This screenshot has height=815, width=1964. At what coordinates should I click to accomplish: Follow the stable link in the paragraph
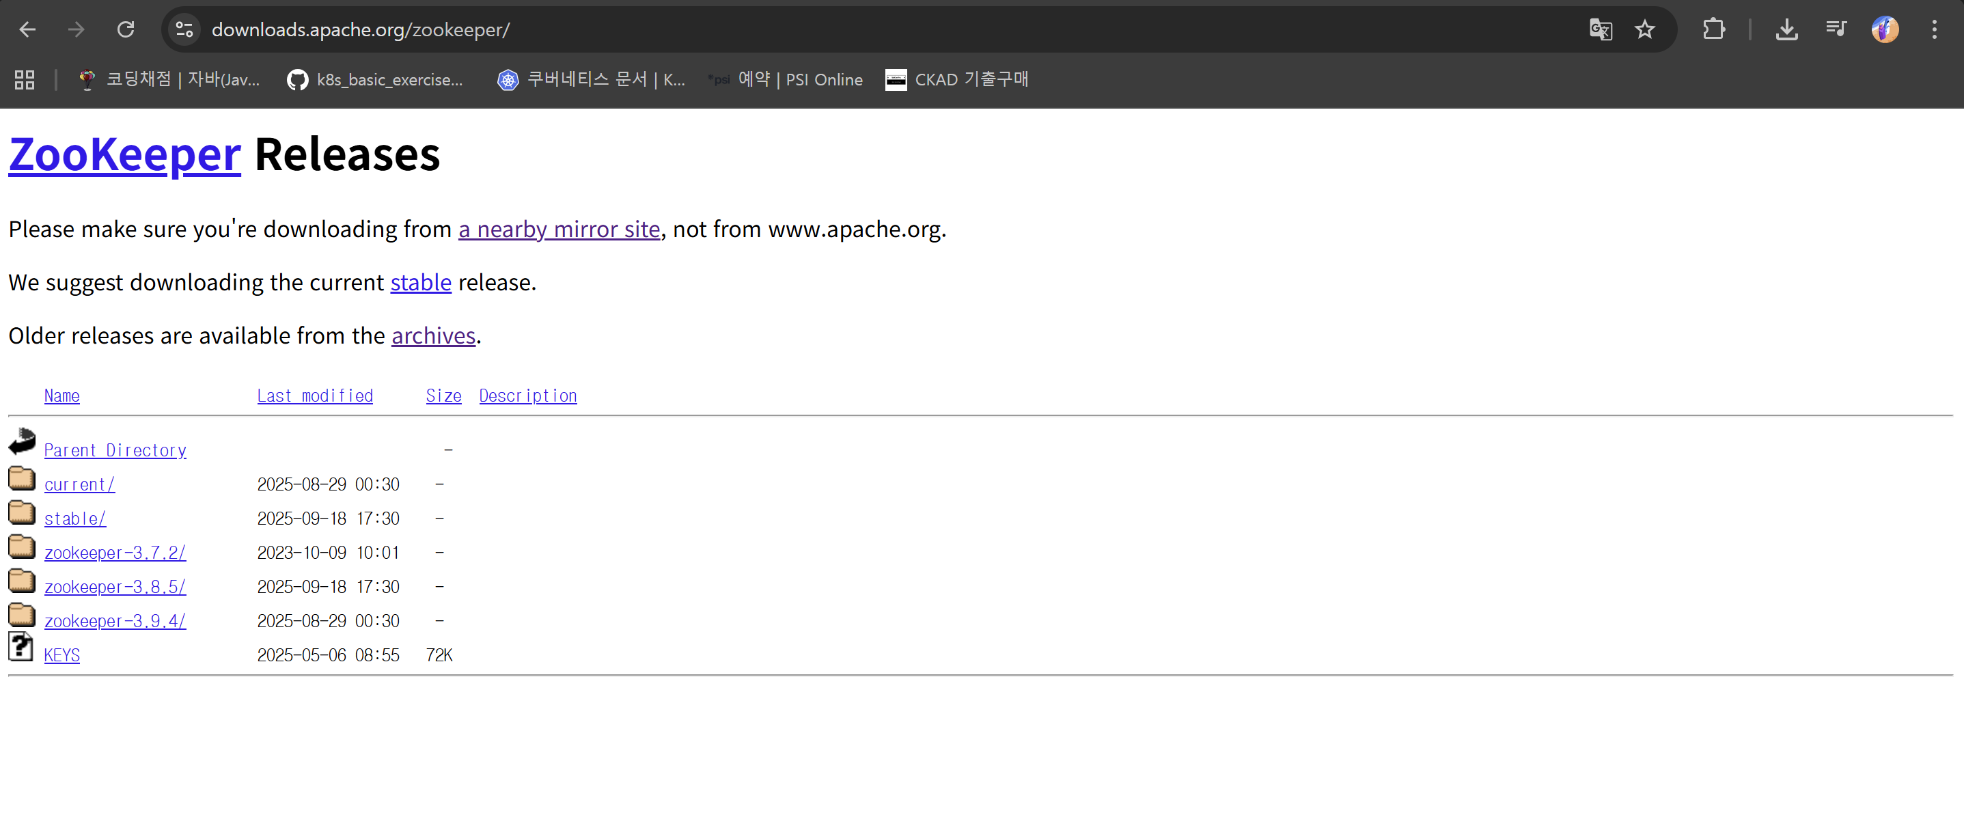(x=421, y=283)
